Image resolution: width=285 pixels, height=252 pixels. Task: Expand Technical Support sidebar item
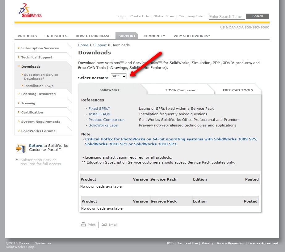37,57
